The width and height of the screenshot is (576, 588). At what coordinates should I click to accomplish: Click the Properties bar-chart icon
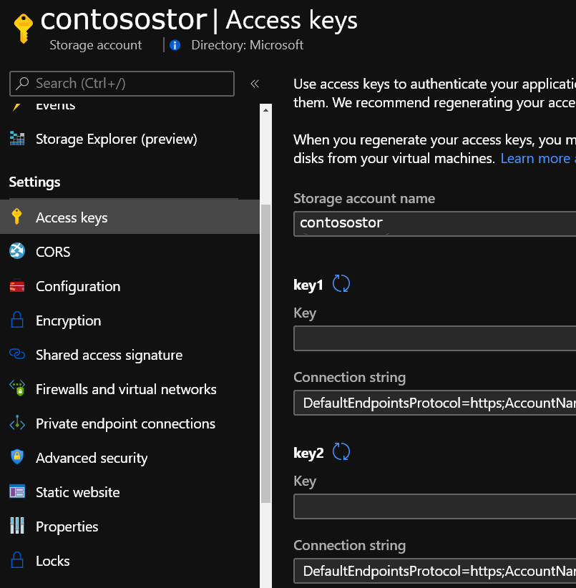[19, 526]
